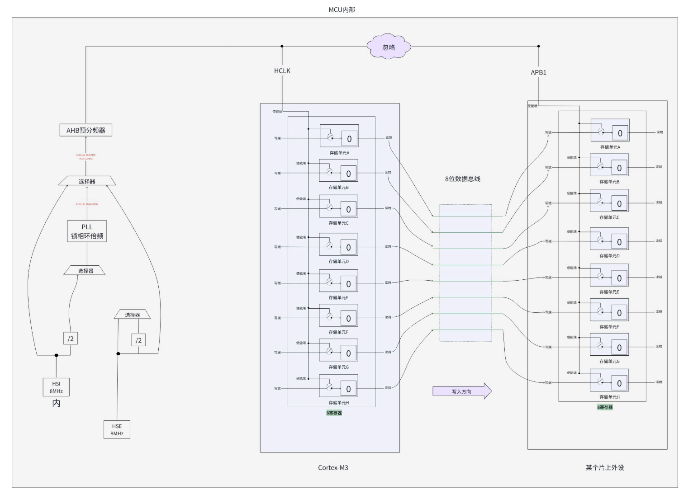Click switch symbol of peripheral 存储单元F
Screen dimensions: 693x499
(x=600, y=311)
